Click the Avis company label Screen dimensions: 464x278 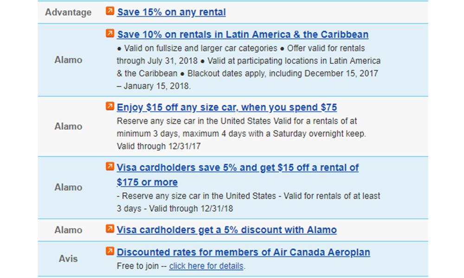coord(68,259)
